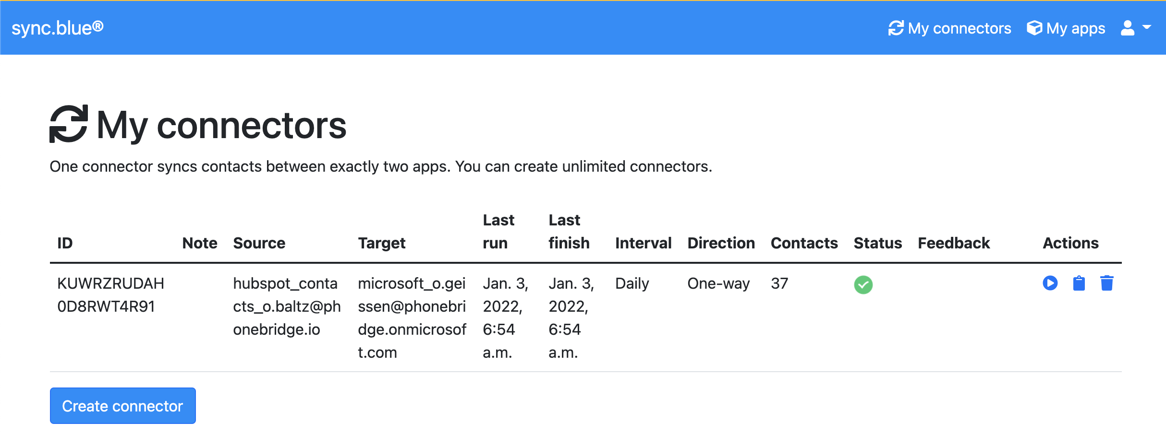Viewport: 1166px width, 446px height.
Task: Click the Contacts column header
Action: [x=804, y=243]
